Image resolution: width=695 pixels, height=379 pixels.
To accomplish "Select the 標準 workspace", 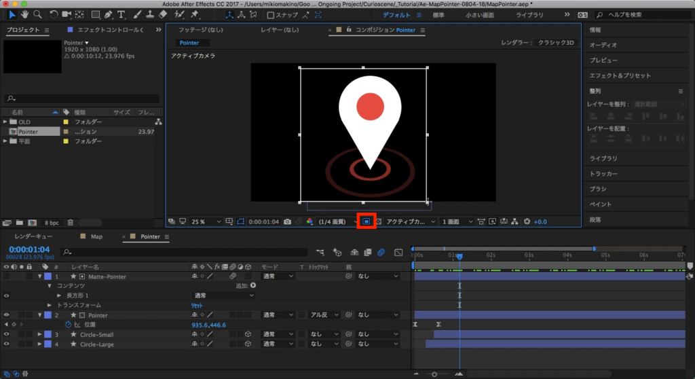I will [x=438, y=14].
